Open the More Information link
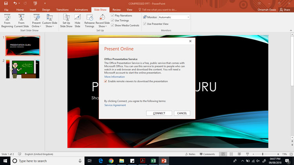 [x=114, y=77]
